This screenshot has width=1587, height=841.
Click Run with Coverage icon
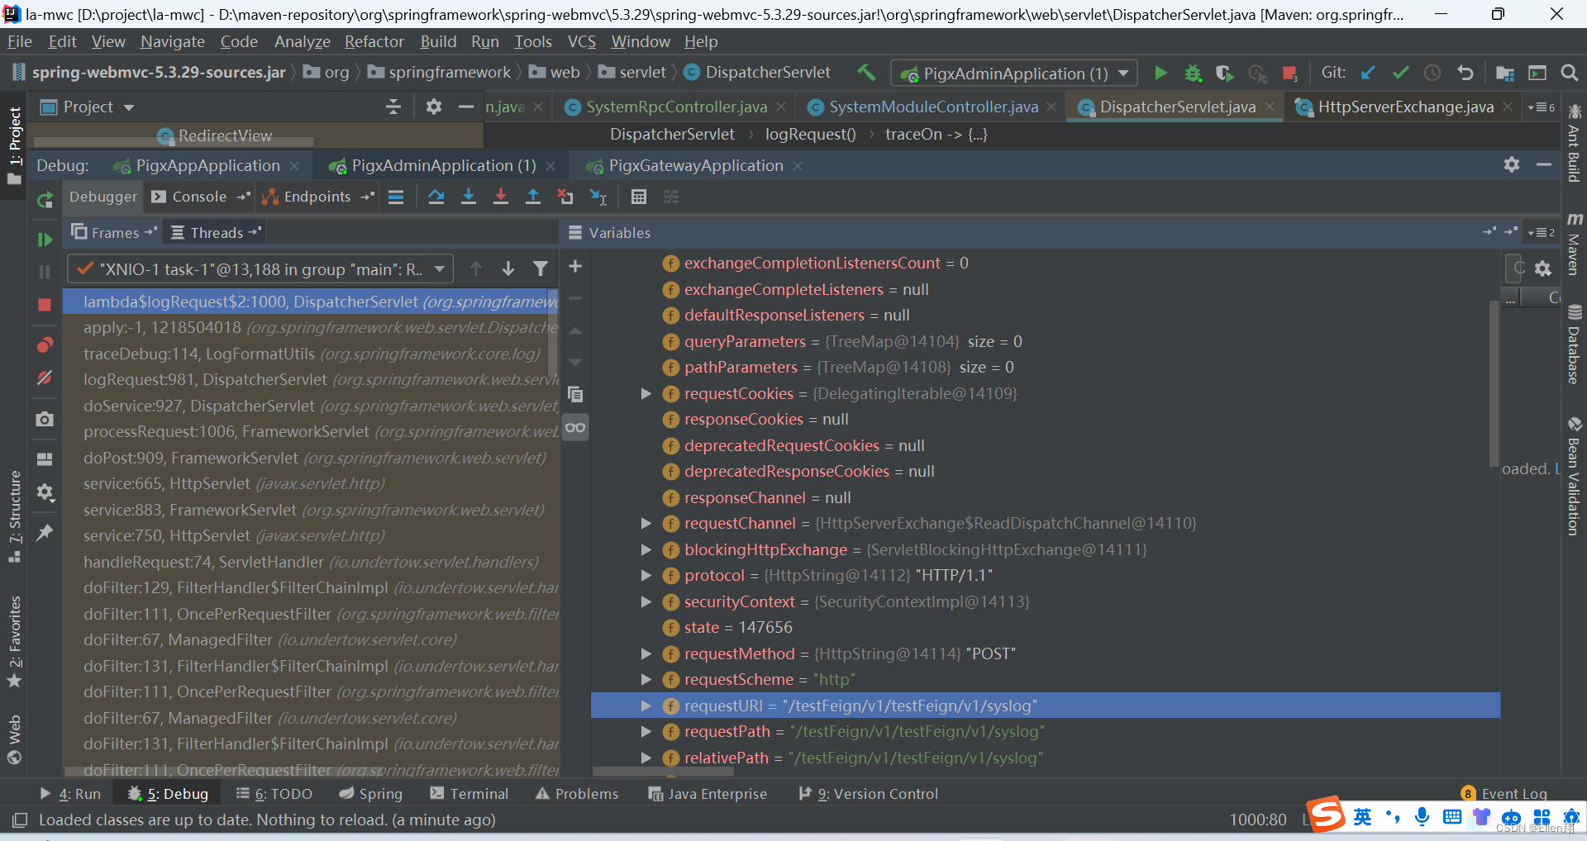1224,74
